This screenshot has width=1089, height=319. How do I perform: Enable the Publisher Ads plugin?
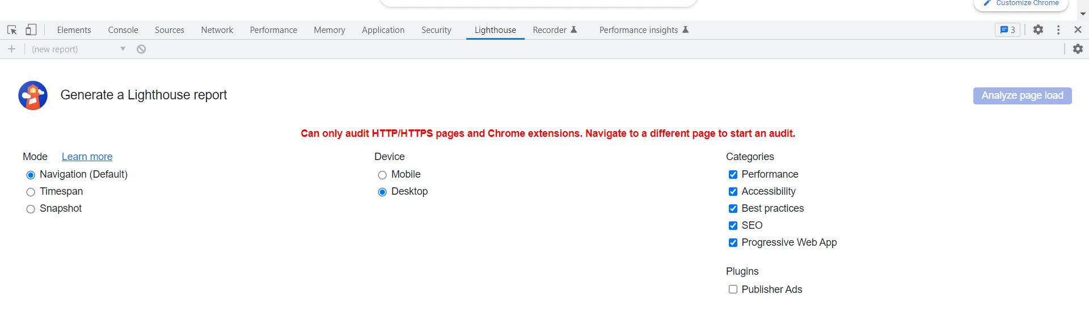pyautogui.click(x=733, y=289)
